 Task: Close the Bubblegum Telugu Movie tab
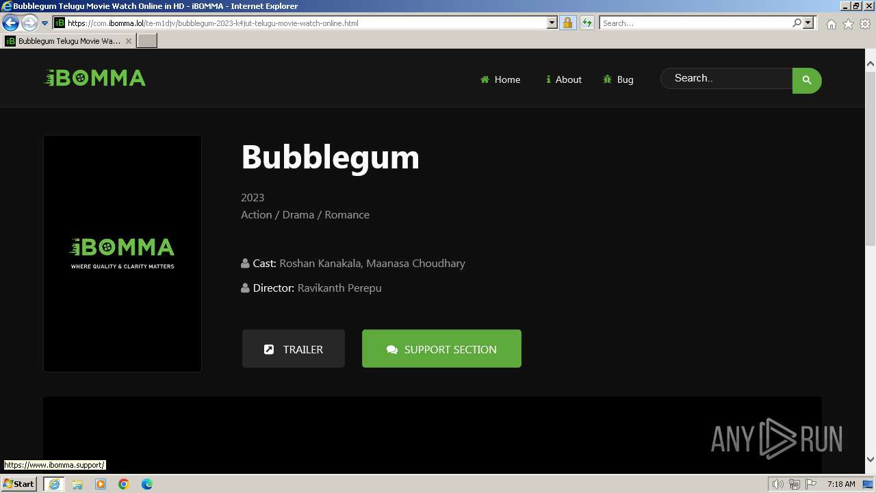[128, 41]
